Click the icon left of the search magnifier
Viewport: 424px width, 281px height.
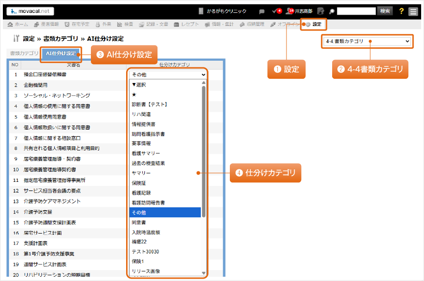coord(320,11)
